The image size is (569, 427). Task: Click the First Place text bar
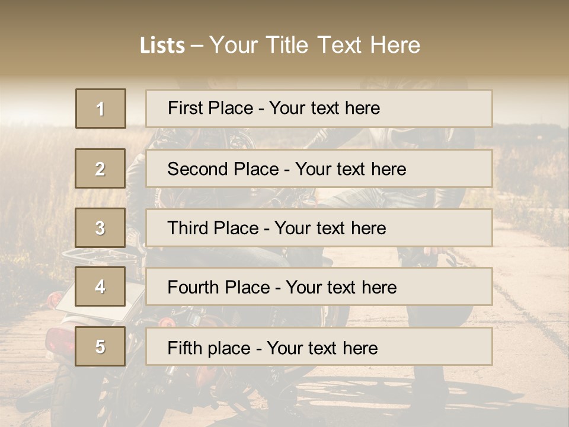319,109
